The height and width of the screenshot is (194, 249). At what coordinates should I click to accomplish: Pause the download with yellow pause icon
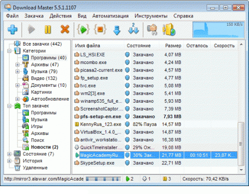[48, 30]
